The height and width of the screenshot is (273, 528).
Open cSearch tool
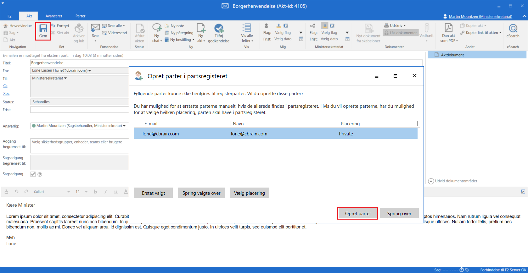click(x=513, y=31)
